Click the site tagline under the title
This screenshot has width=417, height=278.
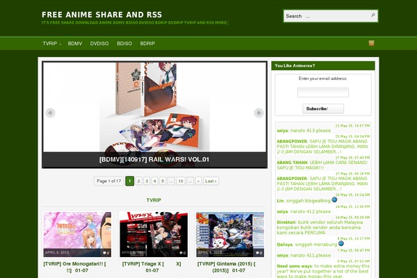[x=135, y=23]
